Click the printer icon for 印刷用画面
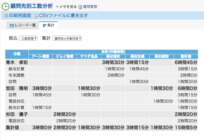The width and height of the screenshot is (204, 140). click(x=6, y=16)
